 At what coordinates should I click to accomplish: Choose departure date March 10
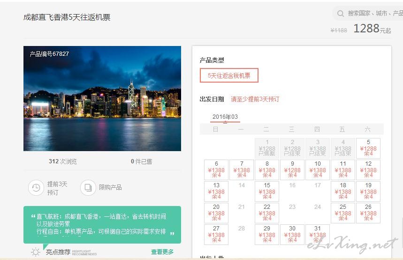pyautogui.click(x=318, y=170)
